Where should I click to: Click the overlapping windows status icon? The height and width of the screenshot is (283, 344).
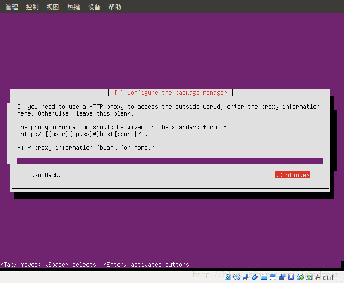pos(282,277)
